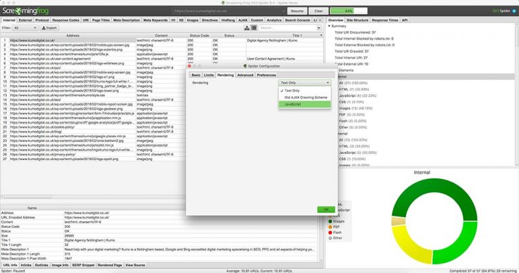519x273 pixels.
Task: Open the External tab in main window
Action: coord(25,20)
